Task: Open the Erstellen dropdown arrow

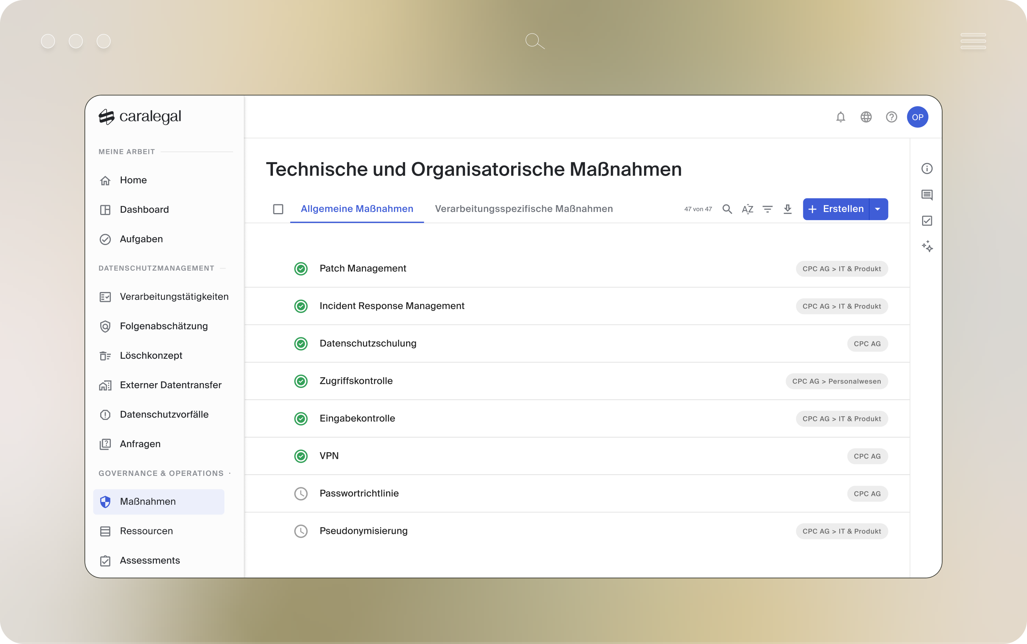Action: click(878, 209)
